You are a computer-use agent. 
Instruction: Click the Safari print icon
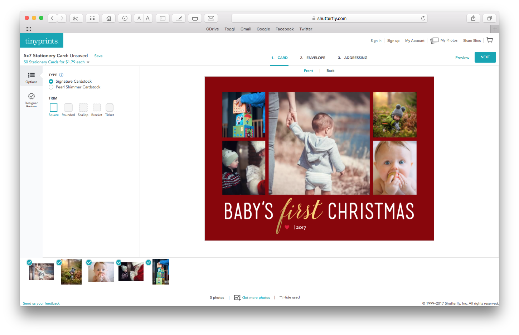(195, 18)
